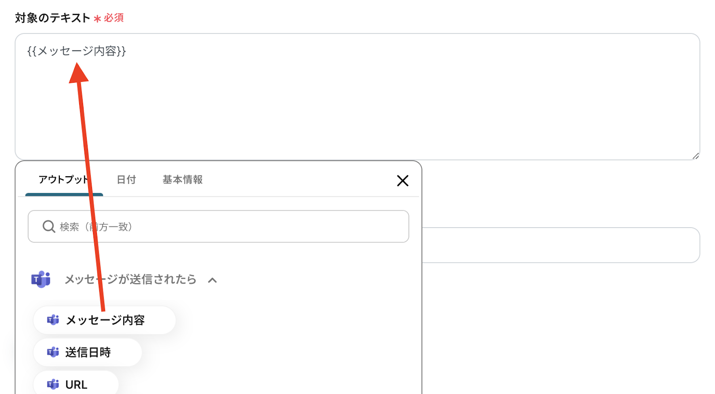Close the output picker panel
This screenshot has width=715, height=394.
tap(403, 181)
